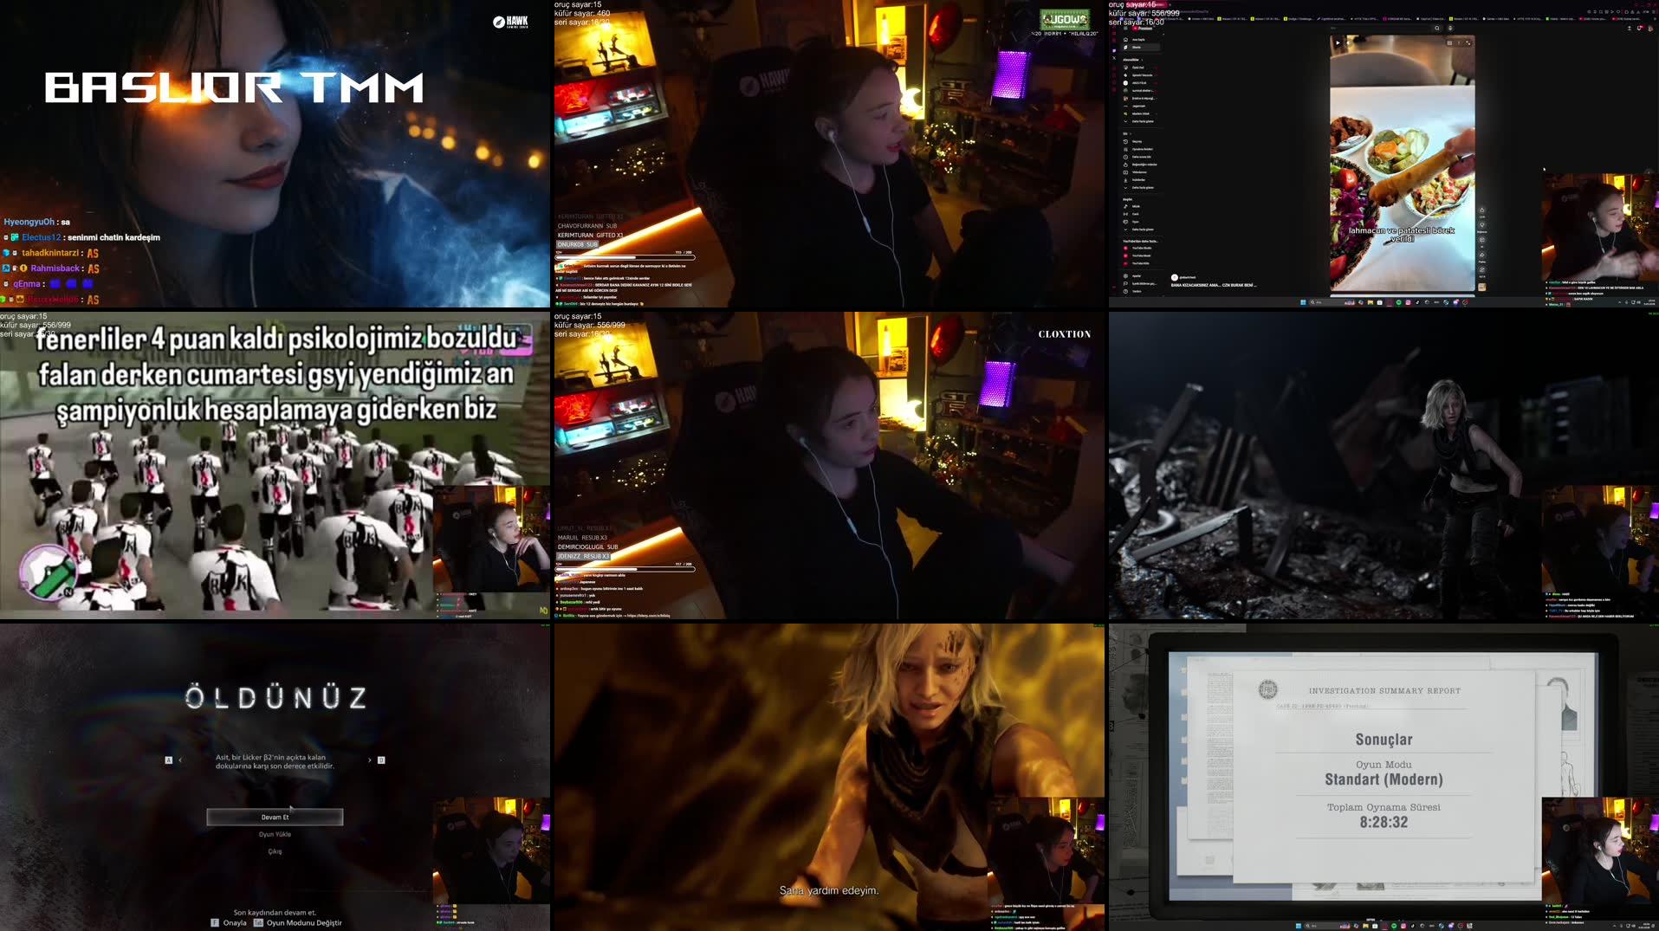1659x931 pixels.
Task: Open YouTube Studio from the sidebar
Action: click(x=1141, y=249)
